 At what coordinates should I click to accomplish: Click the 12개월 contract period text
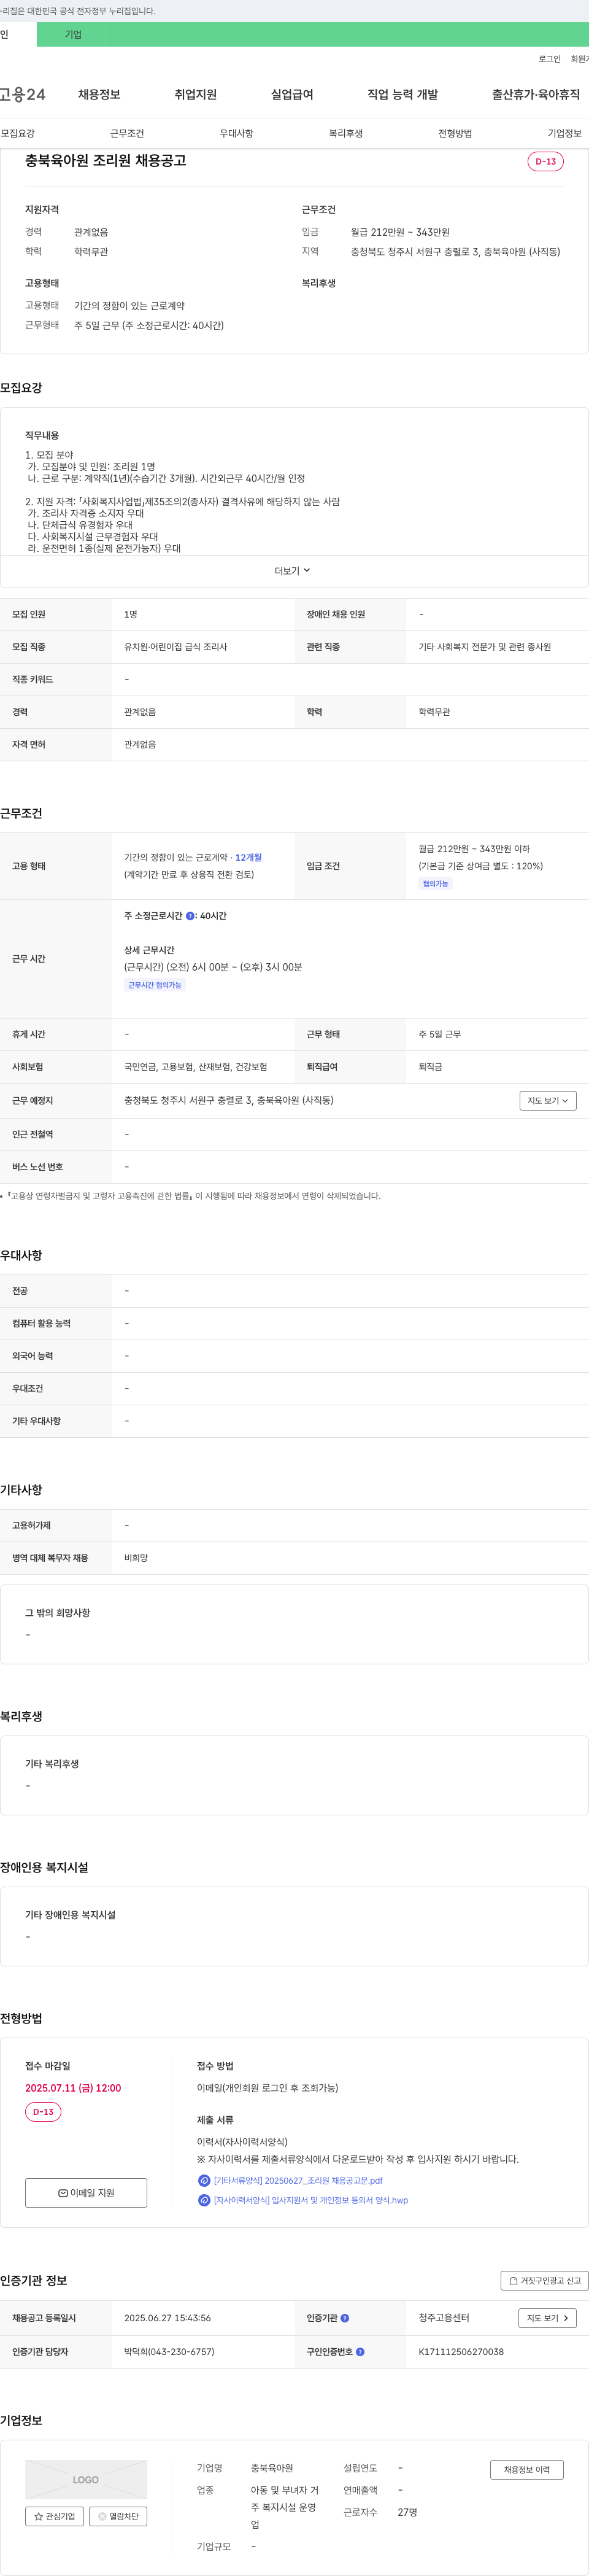point(249,857)
